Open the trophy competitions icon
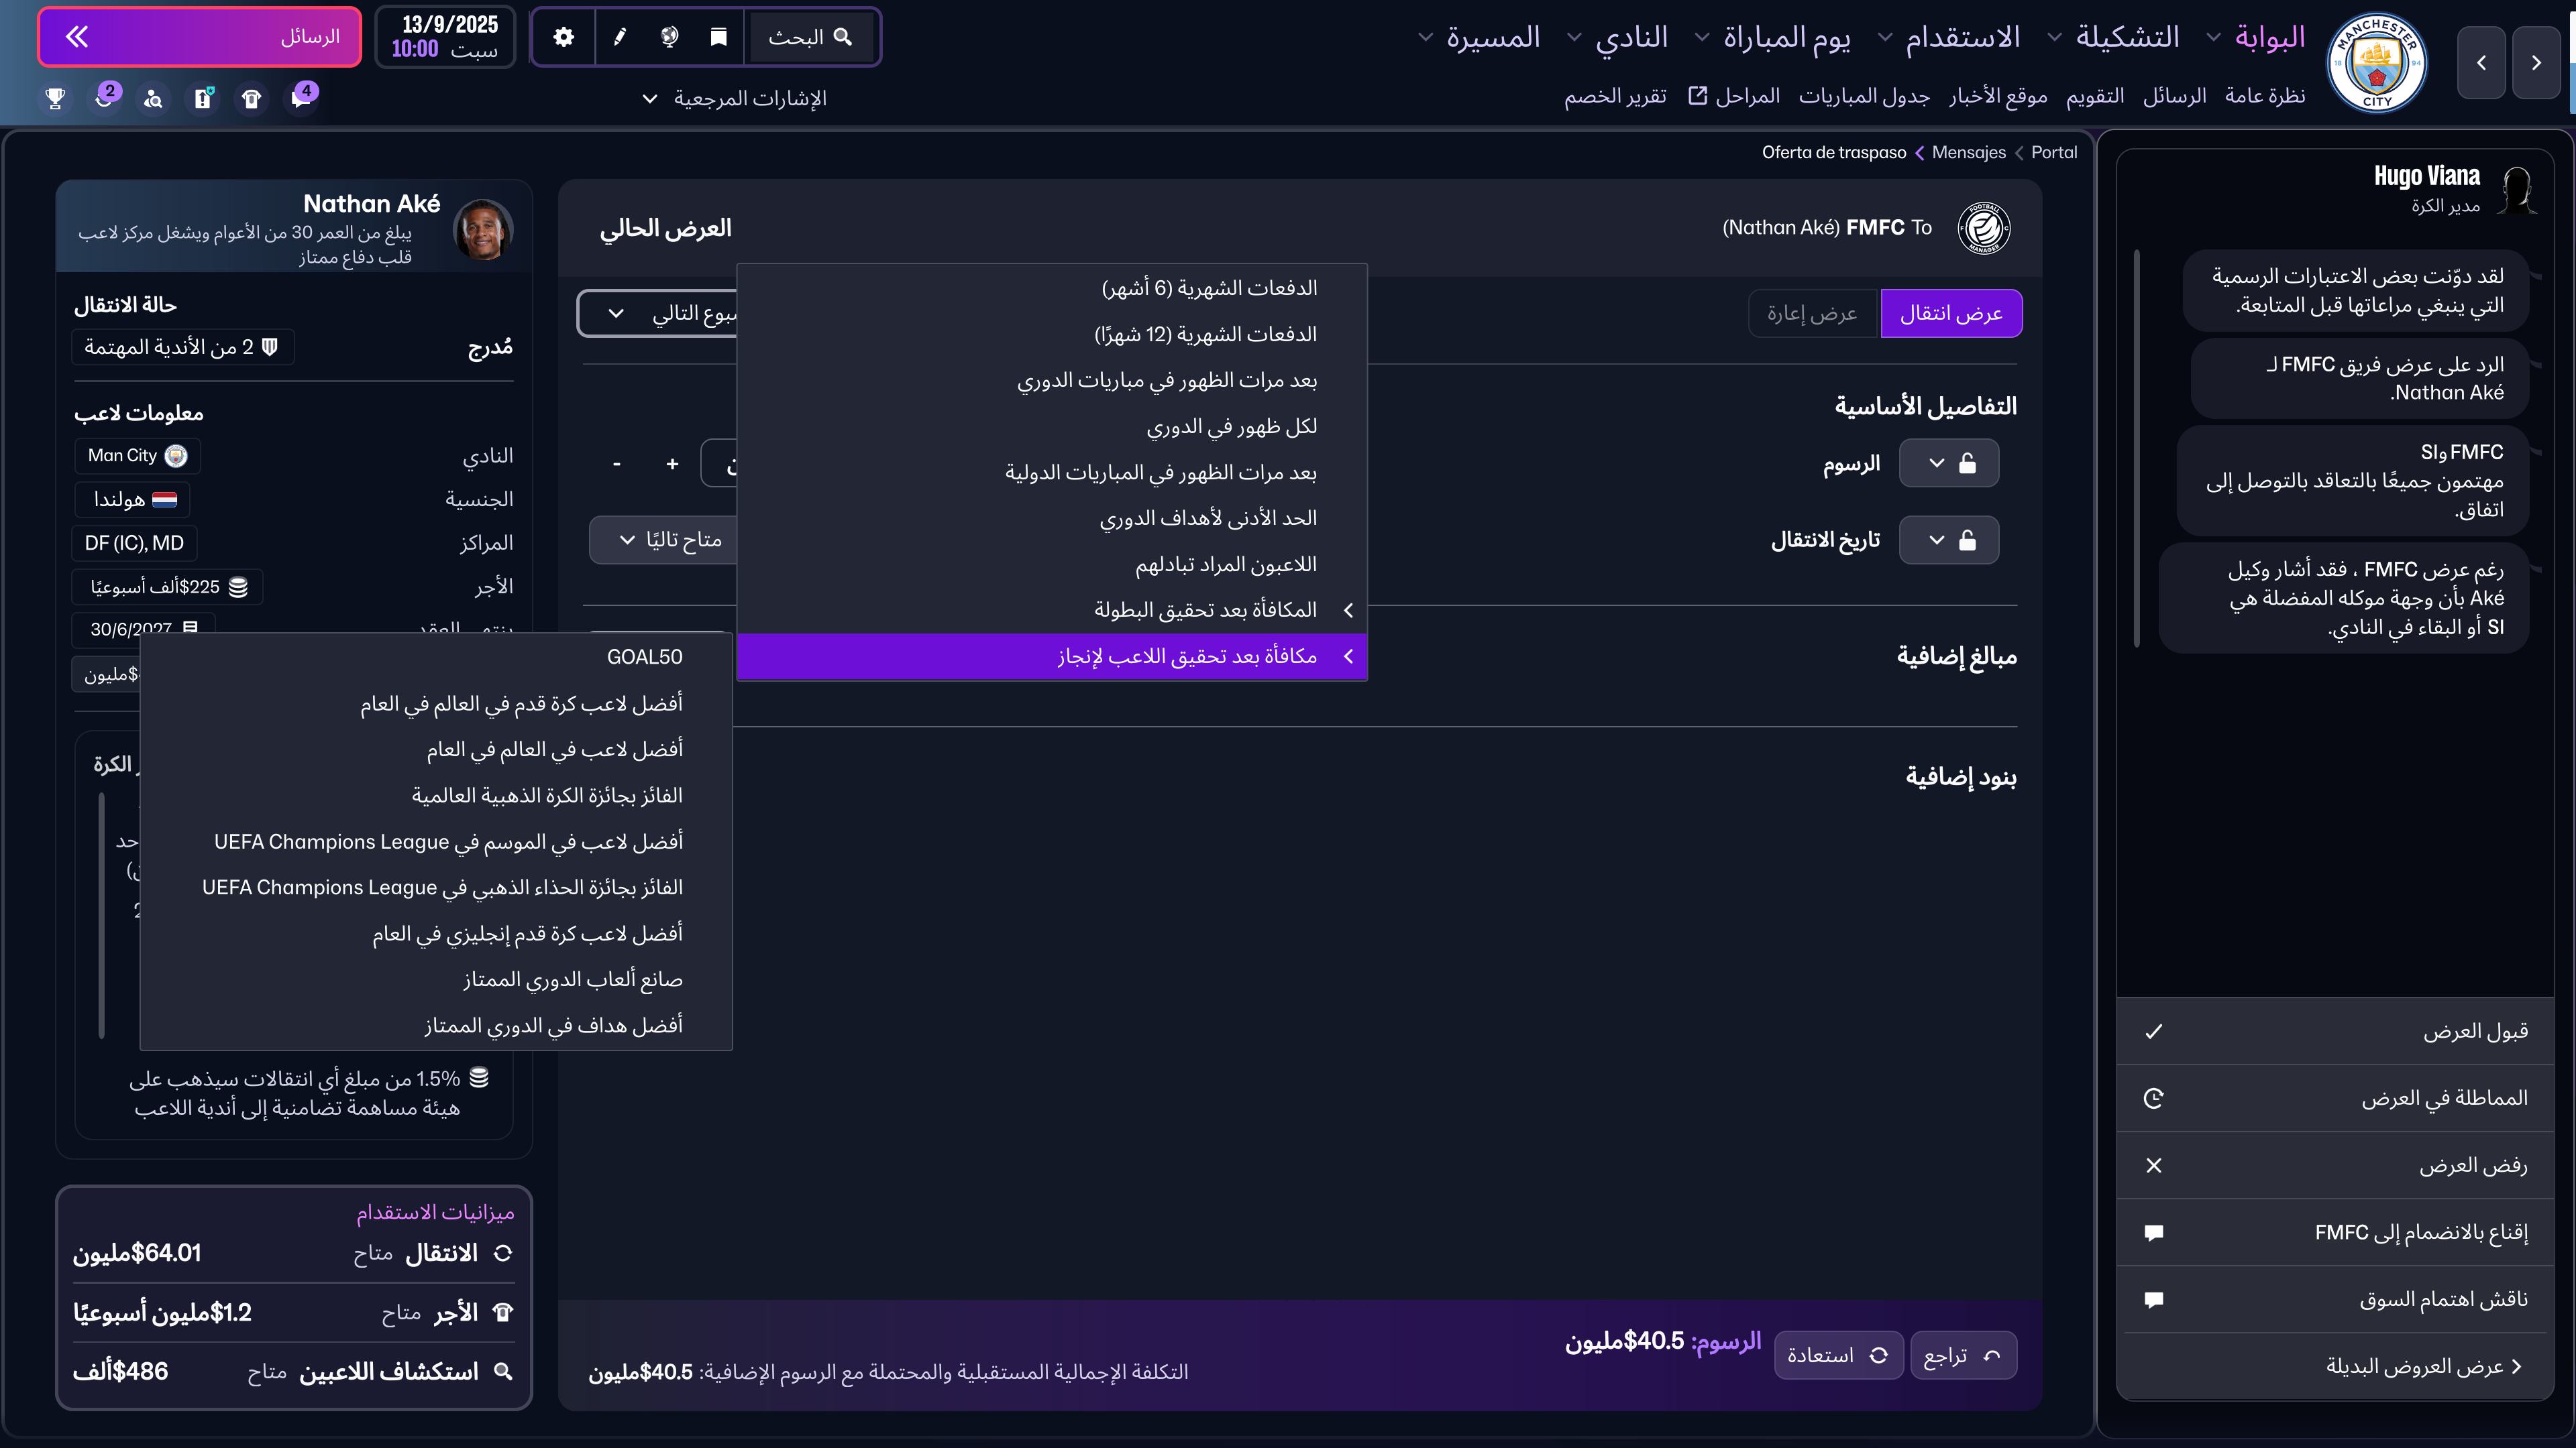 (55, 99)
